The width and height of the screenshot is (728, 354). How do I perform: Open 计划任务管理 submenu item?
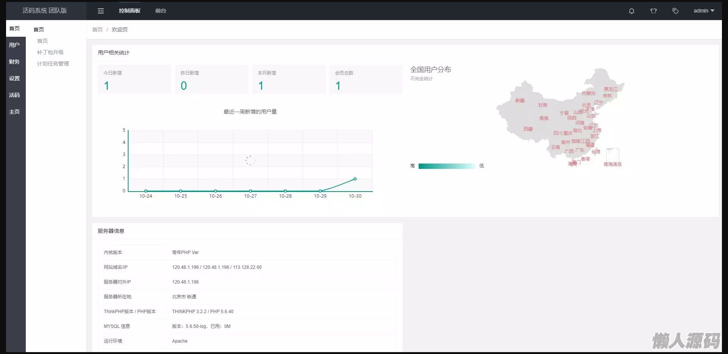[x=53, y=64]
